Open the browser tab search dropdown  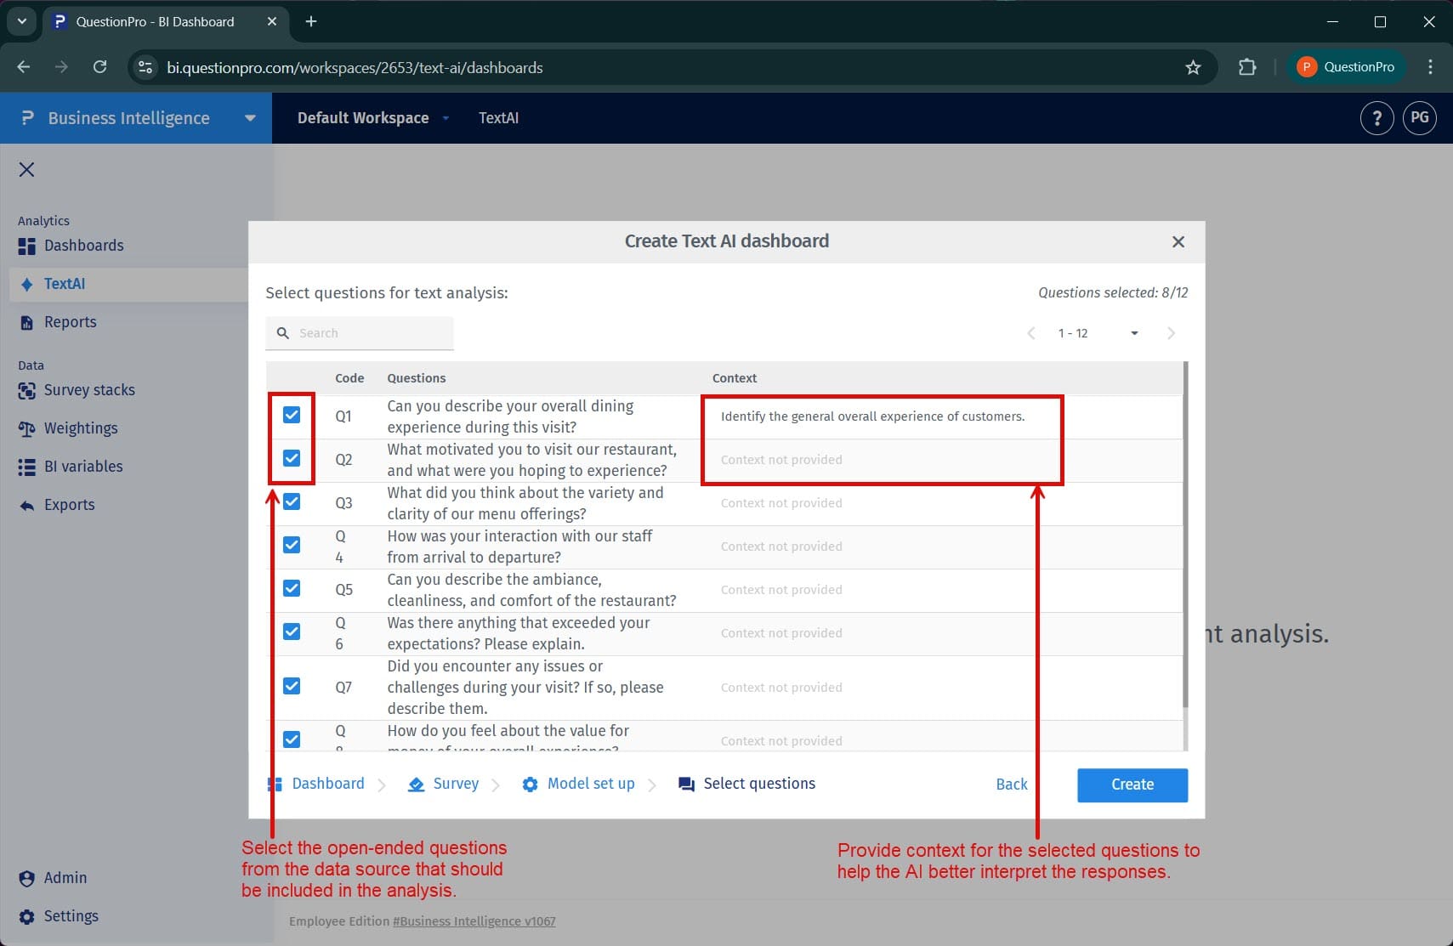pos(21,21)
